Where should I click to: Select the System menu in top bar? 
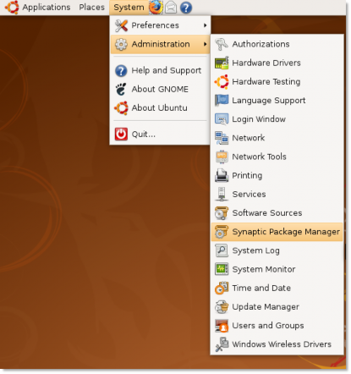coord(129,8)
